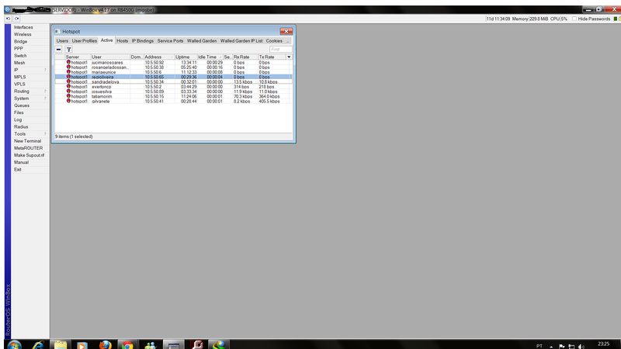Select the rosangeladossan user row

pos(173,67)
